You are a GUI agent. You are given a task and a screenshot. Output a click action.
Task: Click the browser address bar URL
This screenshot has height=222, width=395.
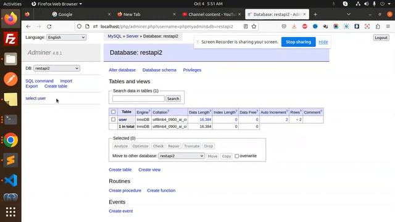[x=167, y=27]
